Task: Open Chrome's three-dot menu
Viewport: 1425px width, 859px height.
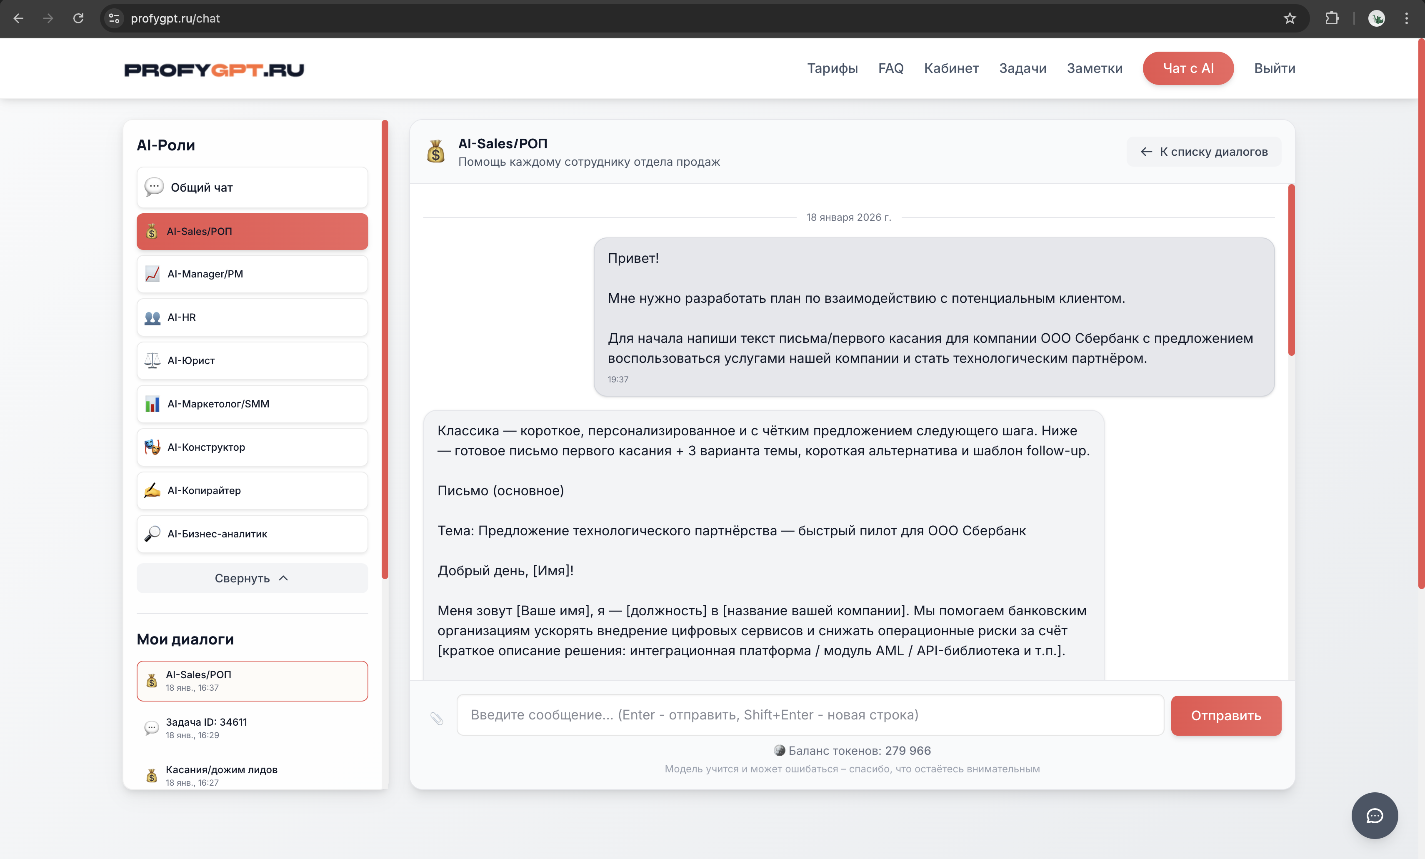Action: 1407,18
